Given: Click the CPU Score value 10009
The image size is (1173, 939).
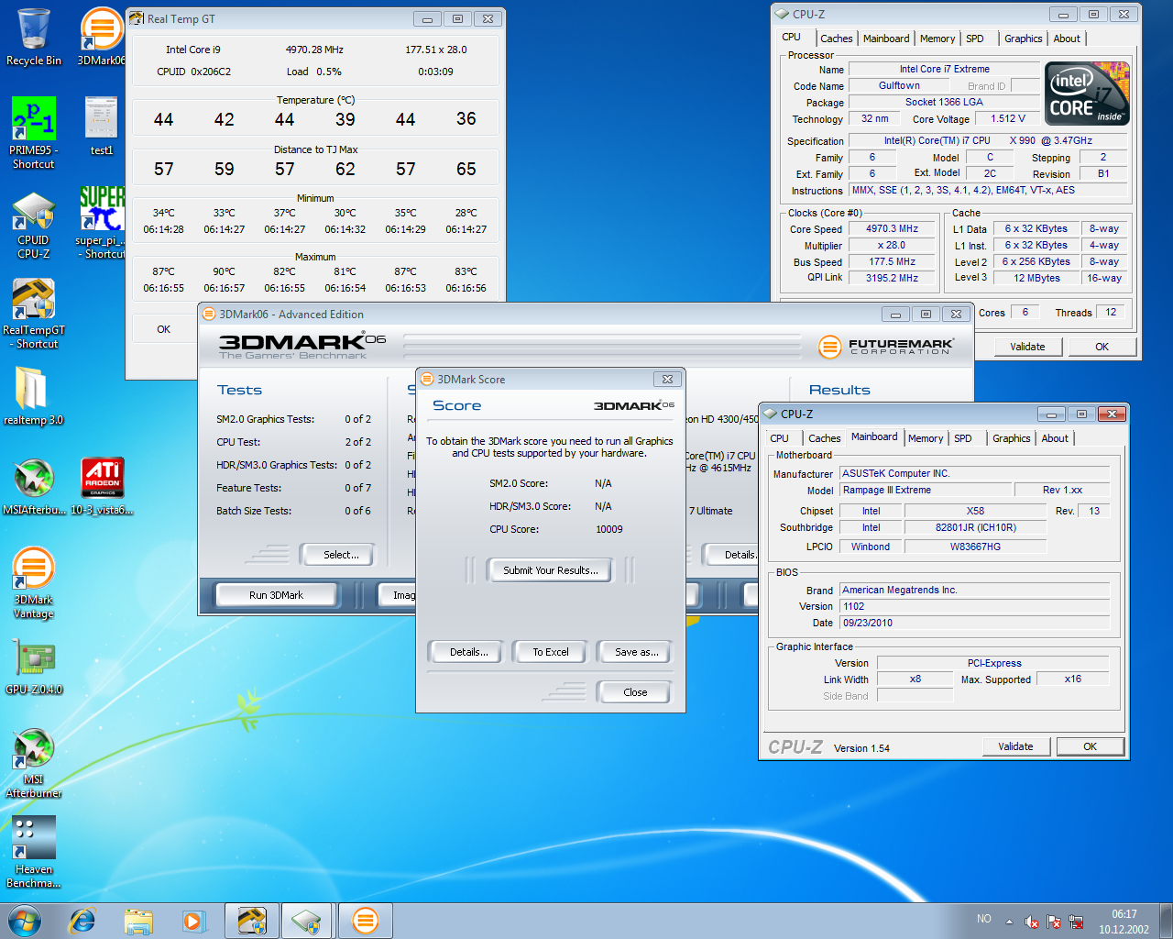Looking at the screenshot, I should click(609, 529).
